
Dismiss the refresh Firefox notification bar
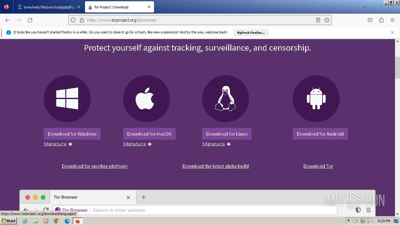click(x=392, y=32)
